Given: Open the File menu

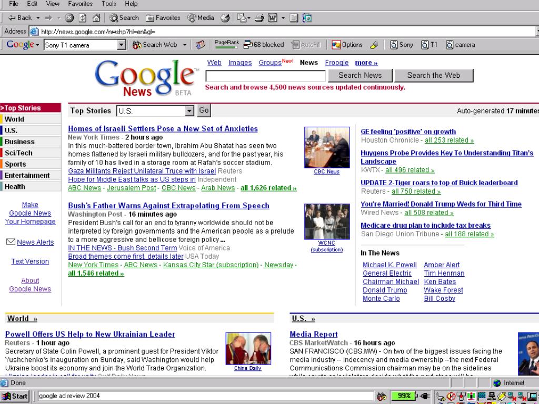Looking at the screenshot, I should coord(14,4).
